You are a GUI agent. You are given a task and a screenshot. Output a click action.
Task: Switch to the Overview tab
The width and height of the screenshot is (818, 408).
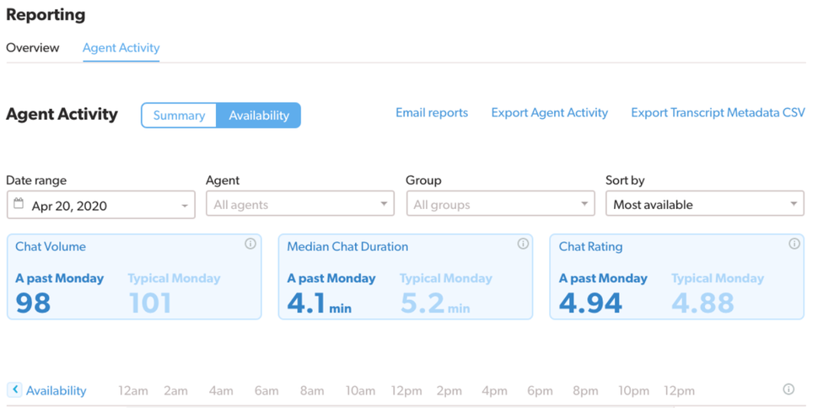coord(33,47)
